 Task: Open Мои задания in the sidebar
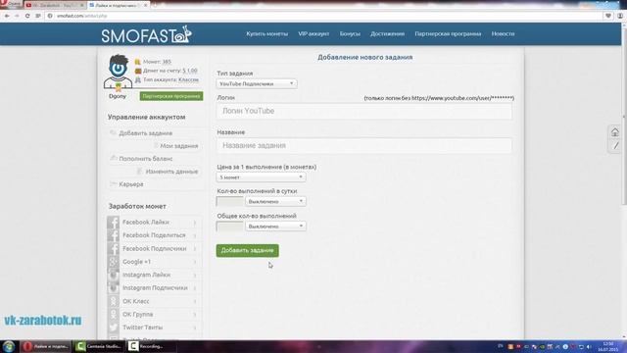tap(178, 146)
